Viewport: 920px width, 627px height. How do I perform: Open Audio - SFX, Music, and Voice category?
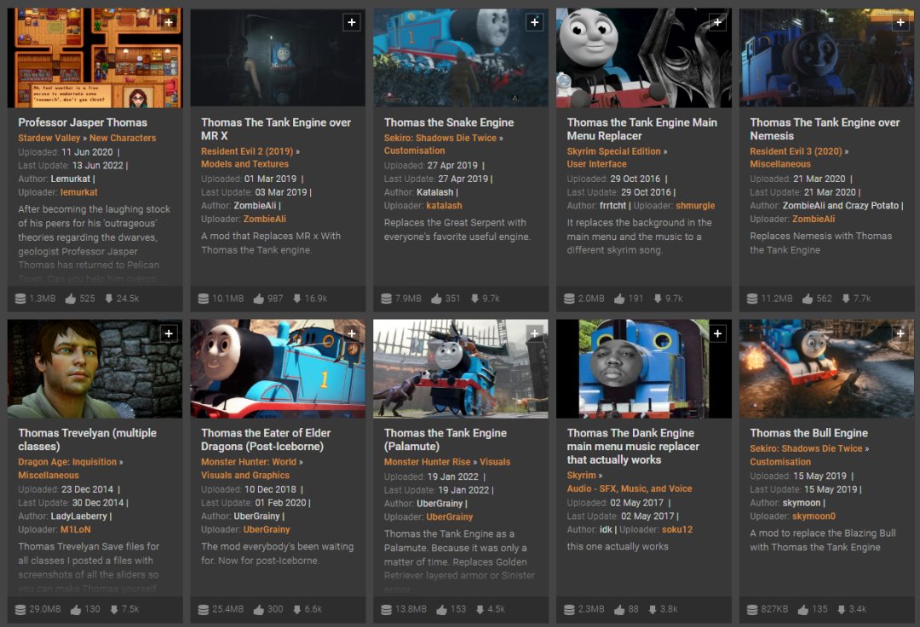[630, 488]
